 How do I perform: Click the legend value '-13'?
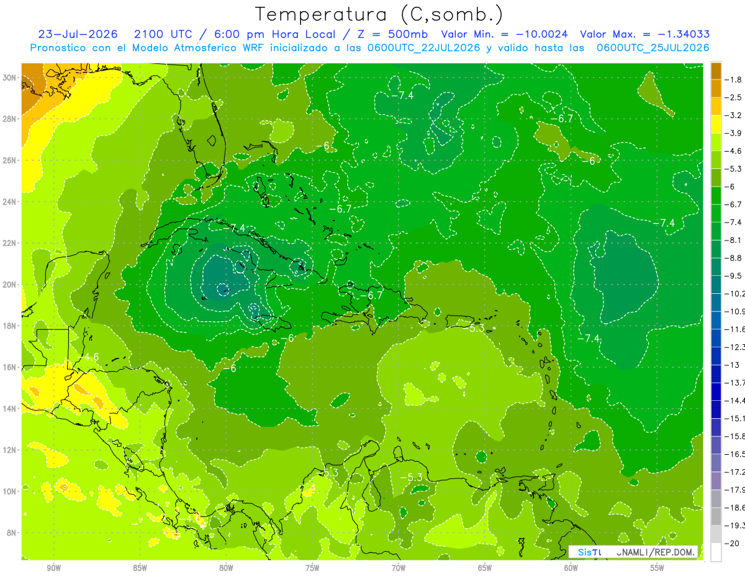pyautogui.click(x=731, y=365)
